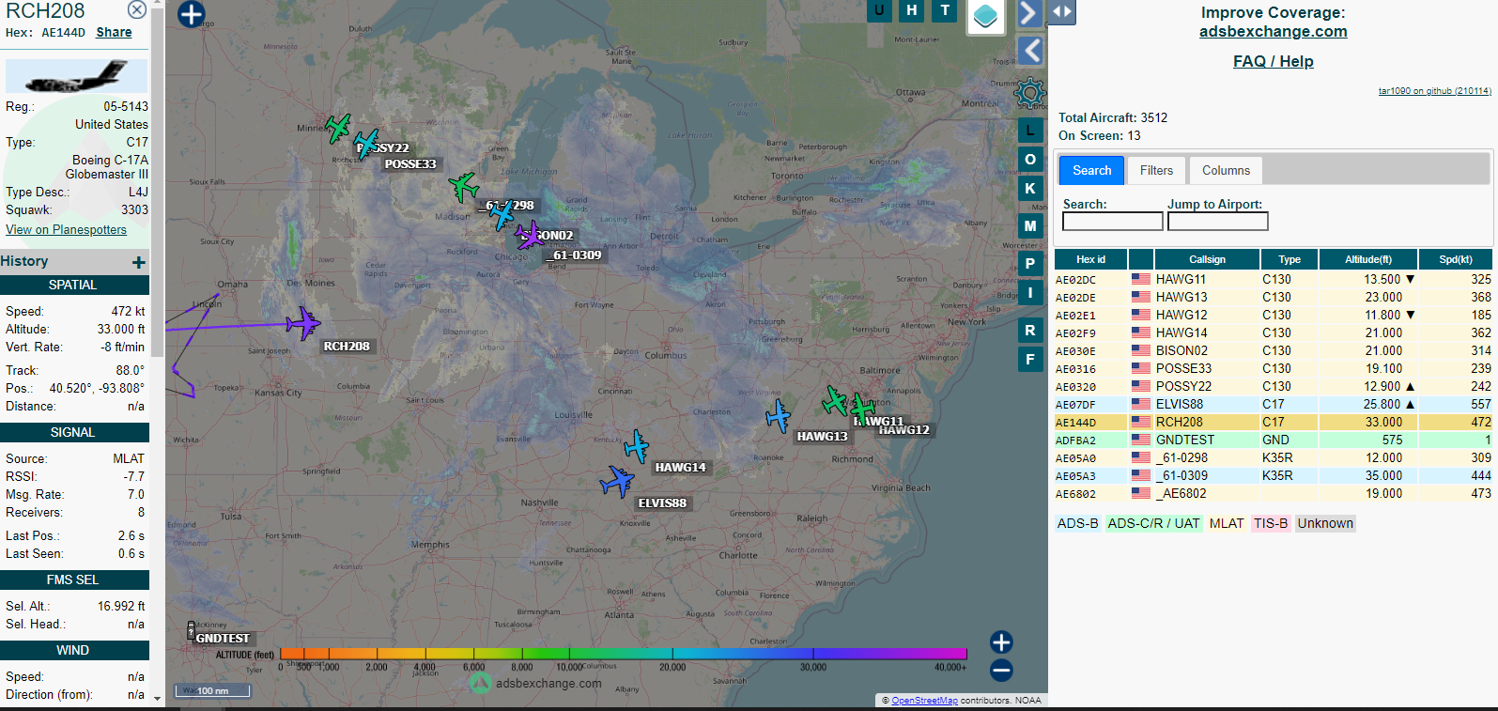Focus the Search input field
Screen dimensions: 1498x711
click(1112, 221)
